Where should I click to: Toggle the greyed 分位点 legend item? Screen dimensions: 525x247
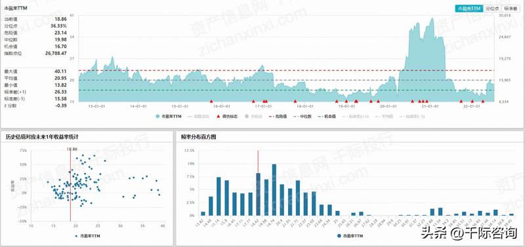click(x=254, y=117)
